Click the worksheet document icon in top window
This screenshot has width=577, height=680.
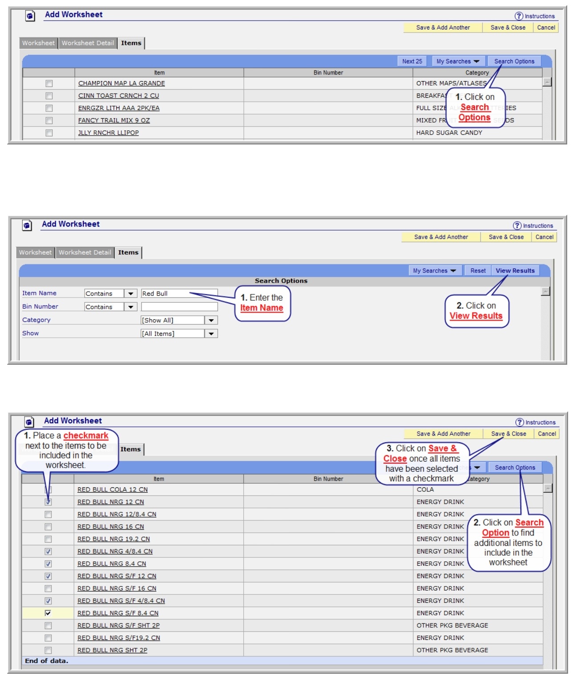click(x=30, y=16)
